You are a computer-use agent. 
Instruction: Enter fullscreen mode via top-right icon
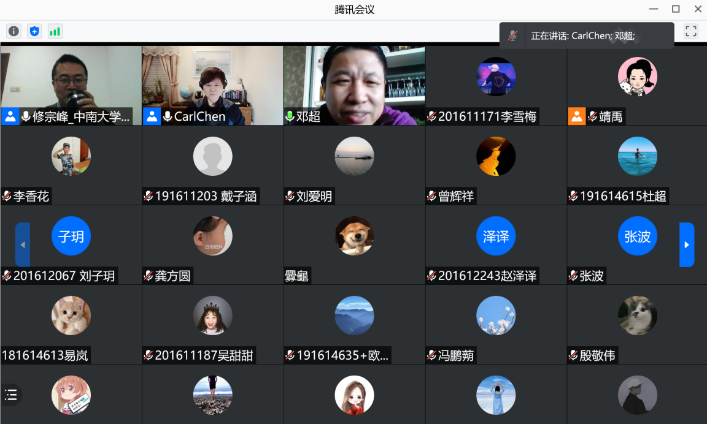click(x=690, y=31)
